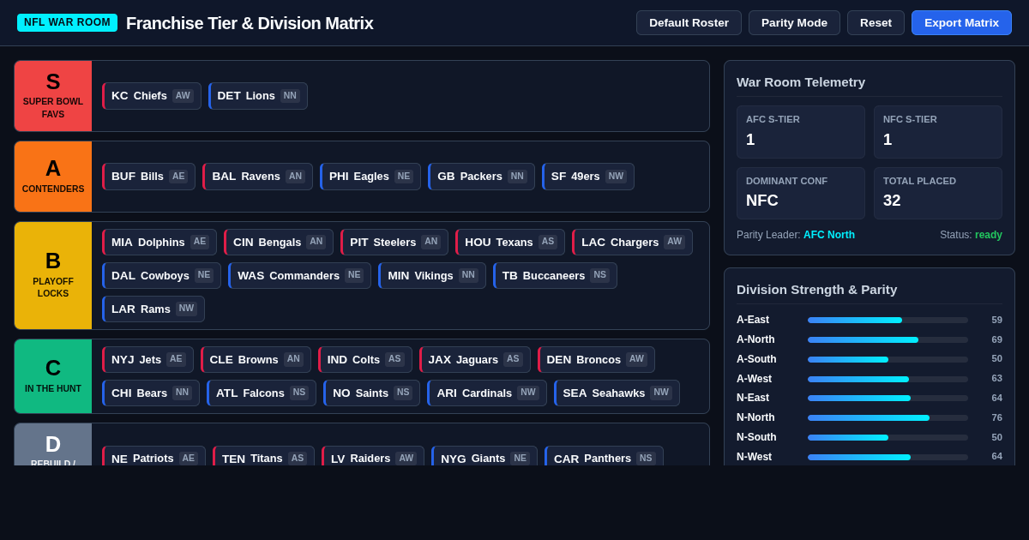Select the A tier Contenders label
1029x540 pixels.
(53, 177)
